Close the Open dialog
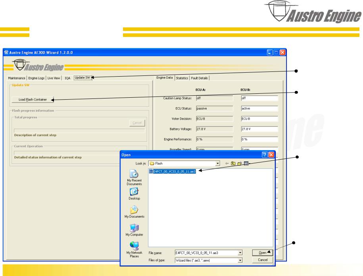Image resolution: width=363 pixels, height=276 pixels. point(271,155)
